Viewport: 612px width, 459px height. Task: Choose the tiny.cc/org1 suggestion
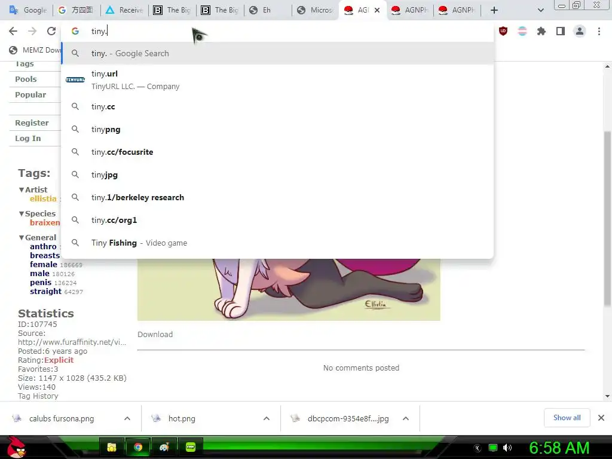[277, 220]
